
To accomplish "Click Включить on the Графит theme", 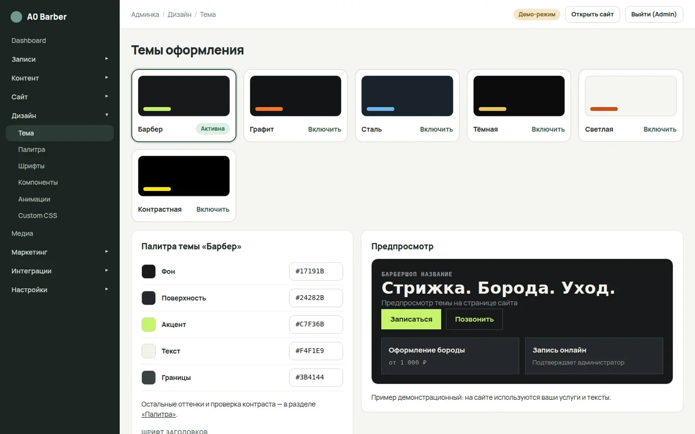I will point(324,129).
